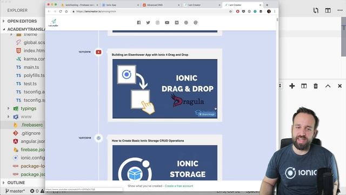The width and height of the screenshot is (346, 195).
Task: Click the WordPress timeline marker
Action: (x=98, y=138)
